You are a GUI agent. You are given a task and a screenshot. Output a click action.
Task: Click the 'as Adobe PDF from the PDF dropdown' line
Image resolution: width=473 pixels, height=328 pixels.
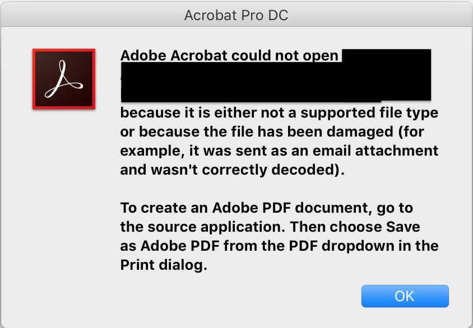click(x=279, y=246)
